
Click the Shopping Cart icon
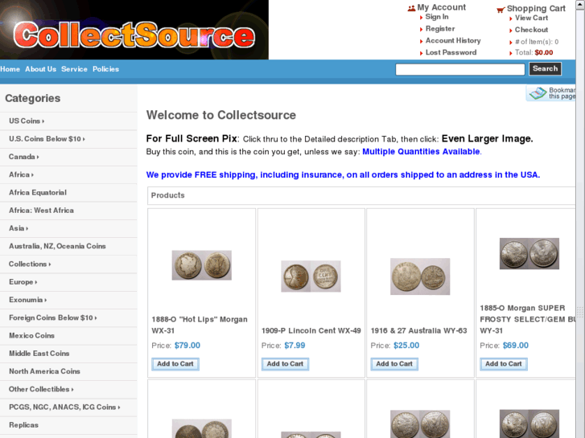[501, 10]
